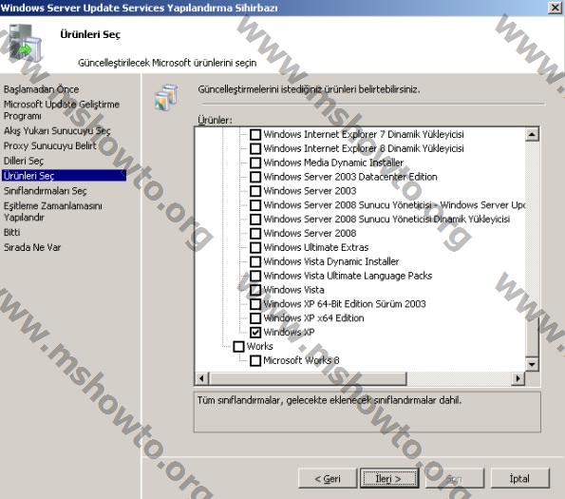Click the İptal cancel button
This screenshot has height=499, width=565.
[x=520, y=478]
